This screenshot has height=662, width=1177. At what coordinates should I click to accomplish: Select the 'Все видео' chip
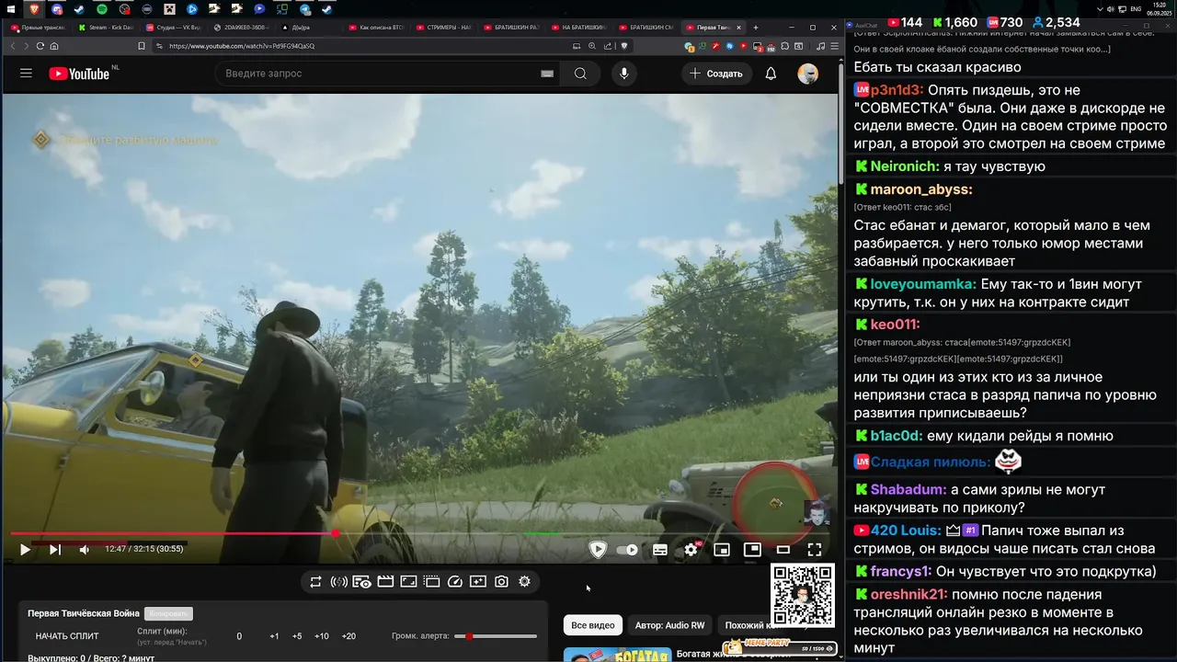pyautogui.click(x=593, y=625)
